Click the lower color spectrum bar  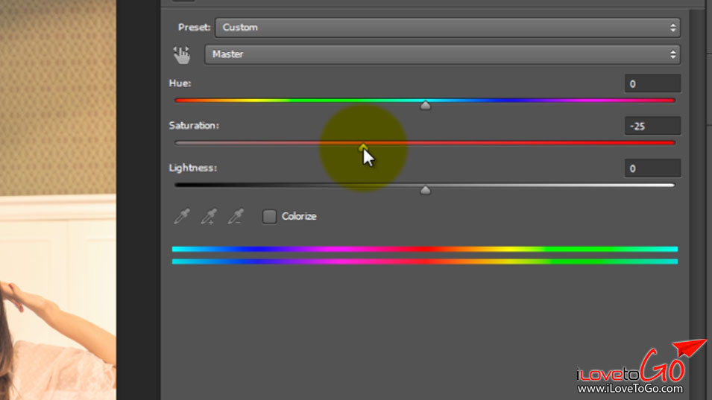424,261
